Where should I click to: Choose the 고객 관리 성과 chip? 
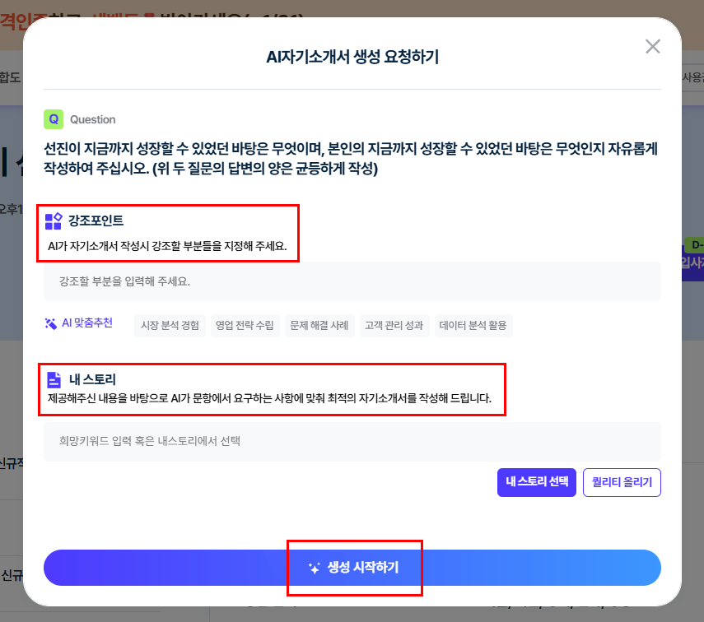pyautogui.click(x=394, y=325)
